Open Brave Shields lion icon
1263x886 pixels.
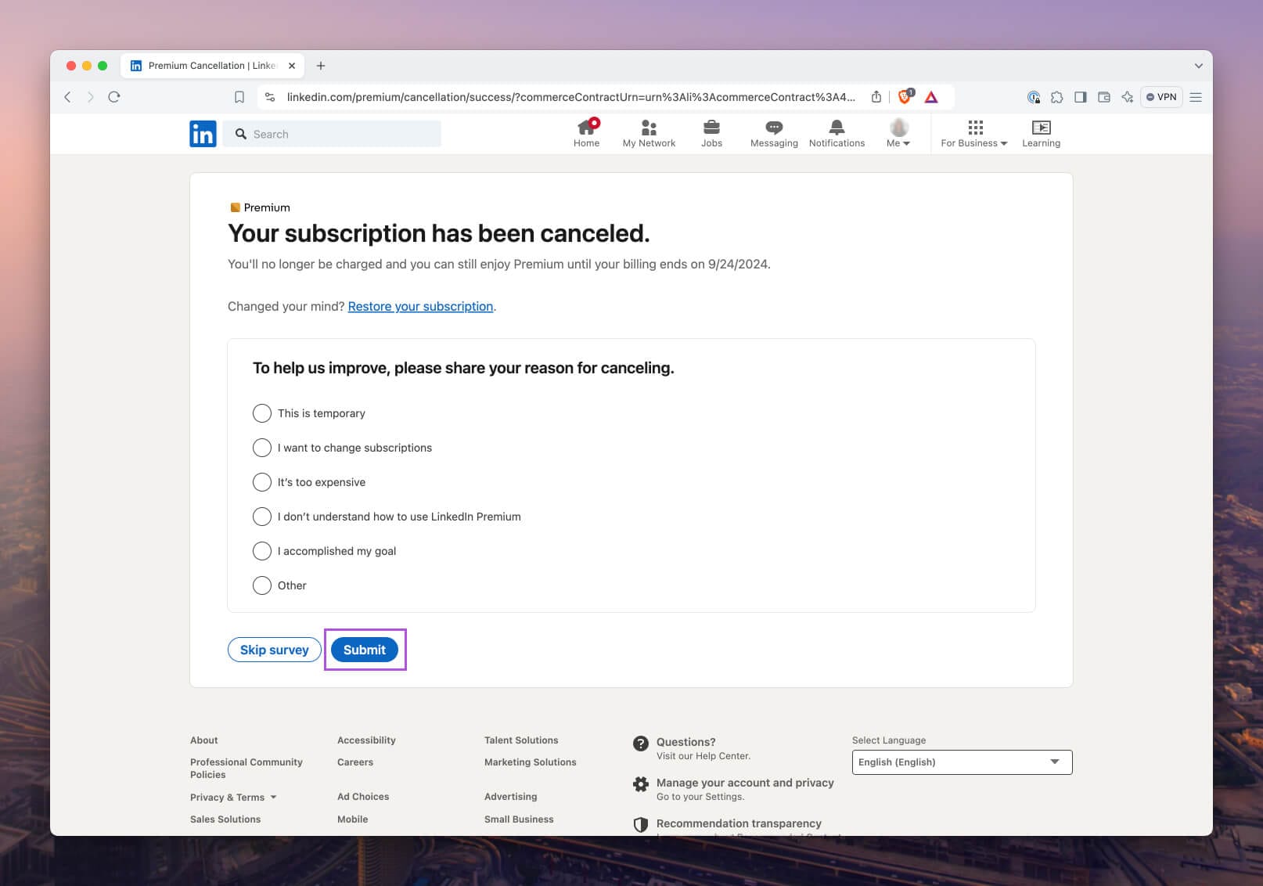(x=905, y=96)
